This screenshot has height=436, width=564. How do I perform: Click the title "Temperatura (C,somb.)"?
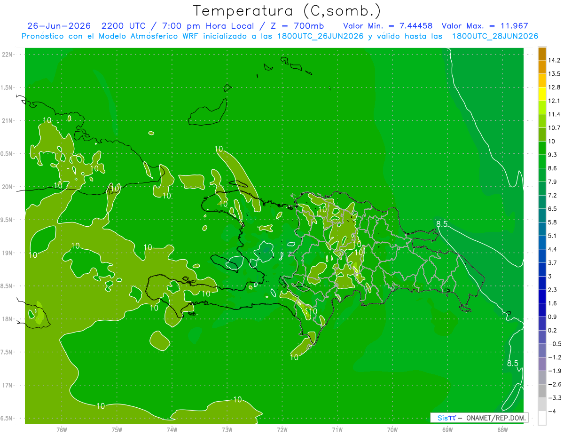point(287,11)
